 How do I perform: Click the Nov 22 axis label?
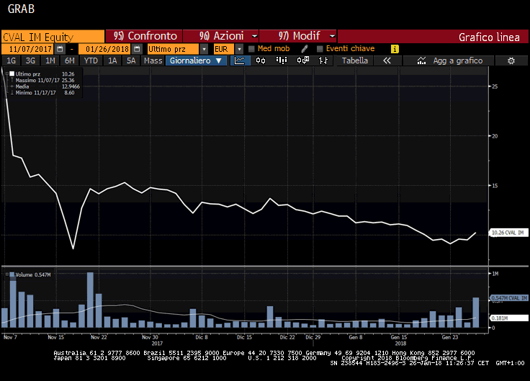[99, 337]
